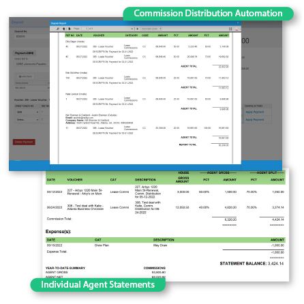
Task: Click the 4,424.14 agent split total
Action: (278, 219)
